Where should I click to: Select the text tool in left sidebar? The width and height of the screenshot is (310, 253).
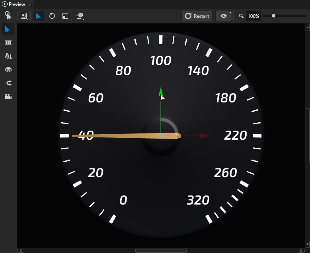pos(8,56)
